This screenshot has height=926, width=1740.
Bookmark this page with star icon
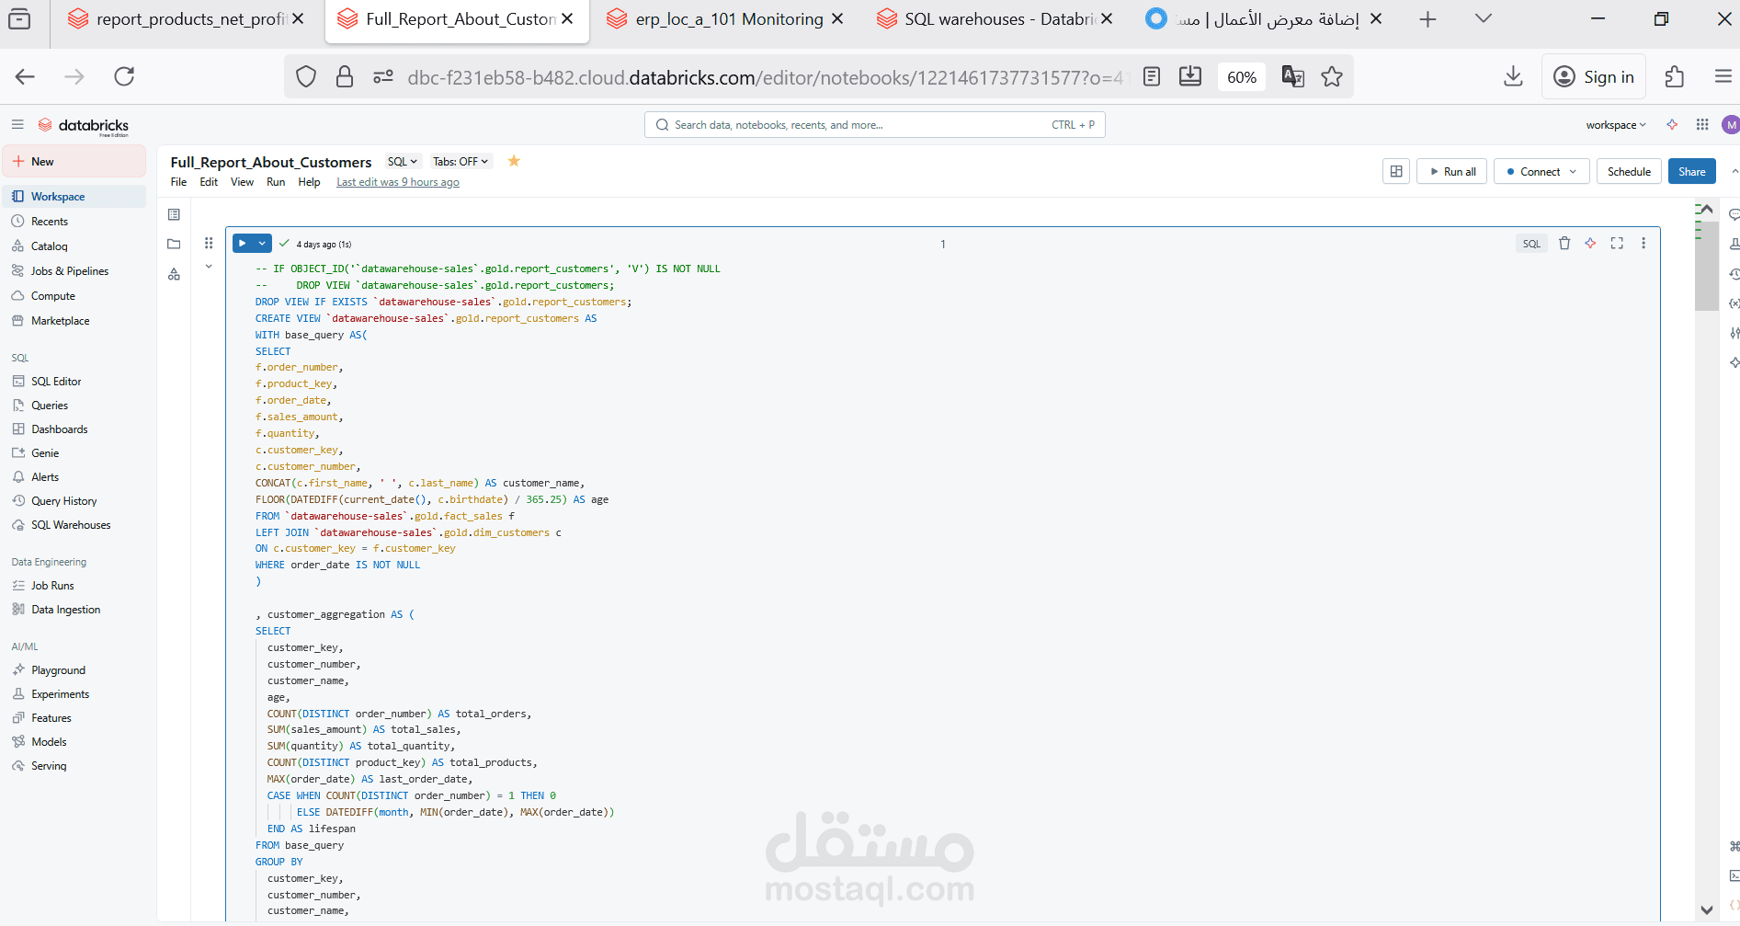[1332, 77]
